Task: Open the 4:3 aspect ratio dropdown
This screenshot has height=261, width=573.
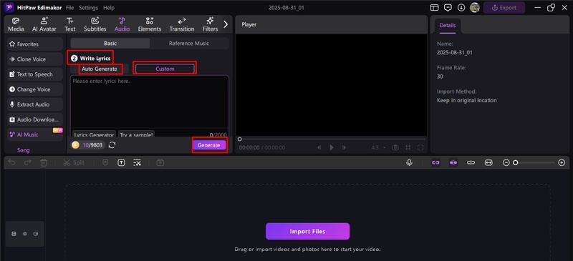Action: click(x=378, y=147)
